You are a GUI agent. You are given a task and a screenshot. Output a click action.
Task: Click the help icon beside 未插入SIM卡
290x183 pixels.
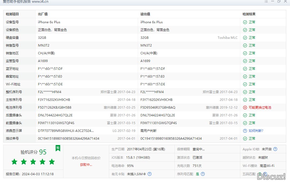coord(150,174)
